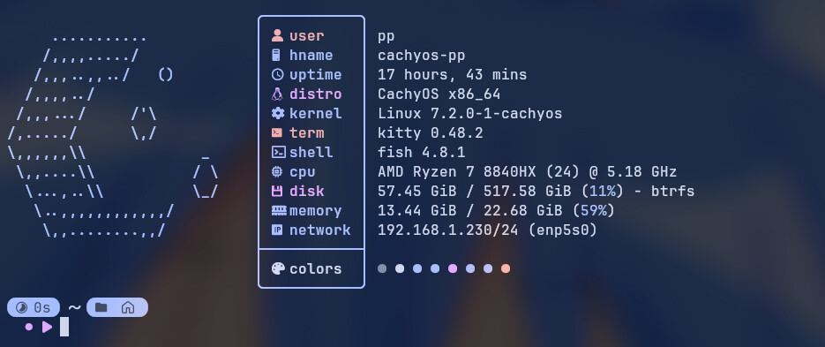825x347 pixels.
Task: Click the '11%' disk percentage
Action: click(602, 191)
